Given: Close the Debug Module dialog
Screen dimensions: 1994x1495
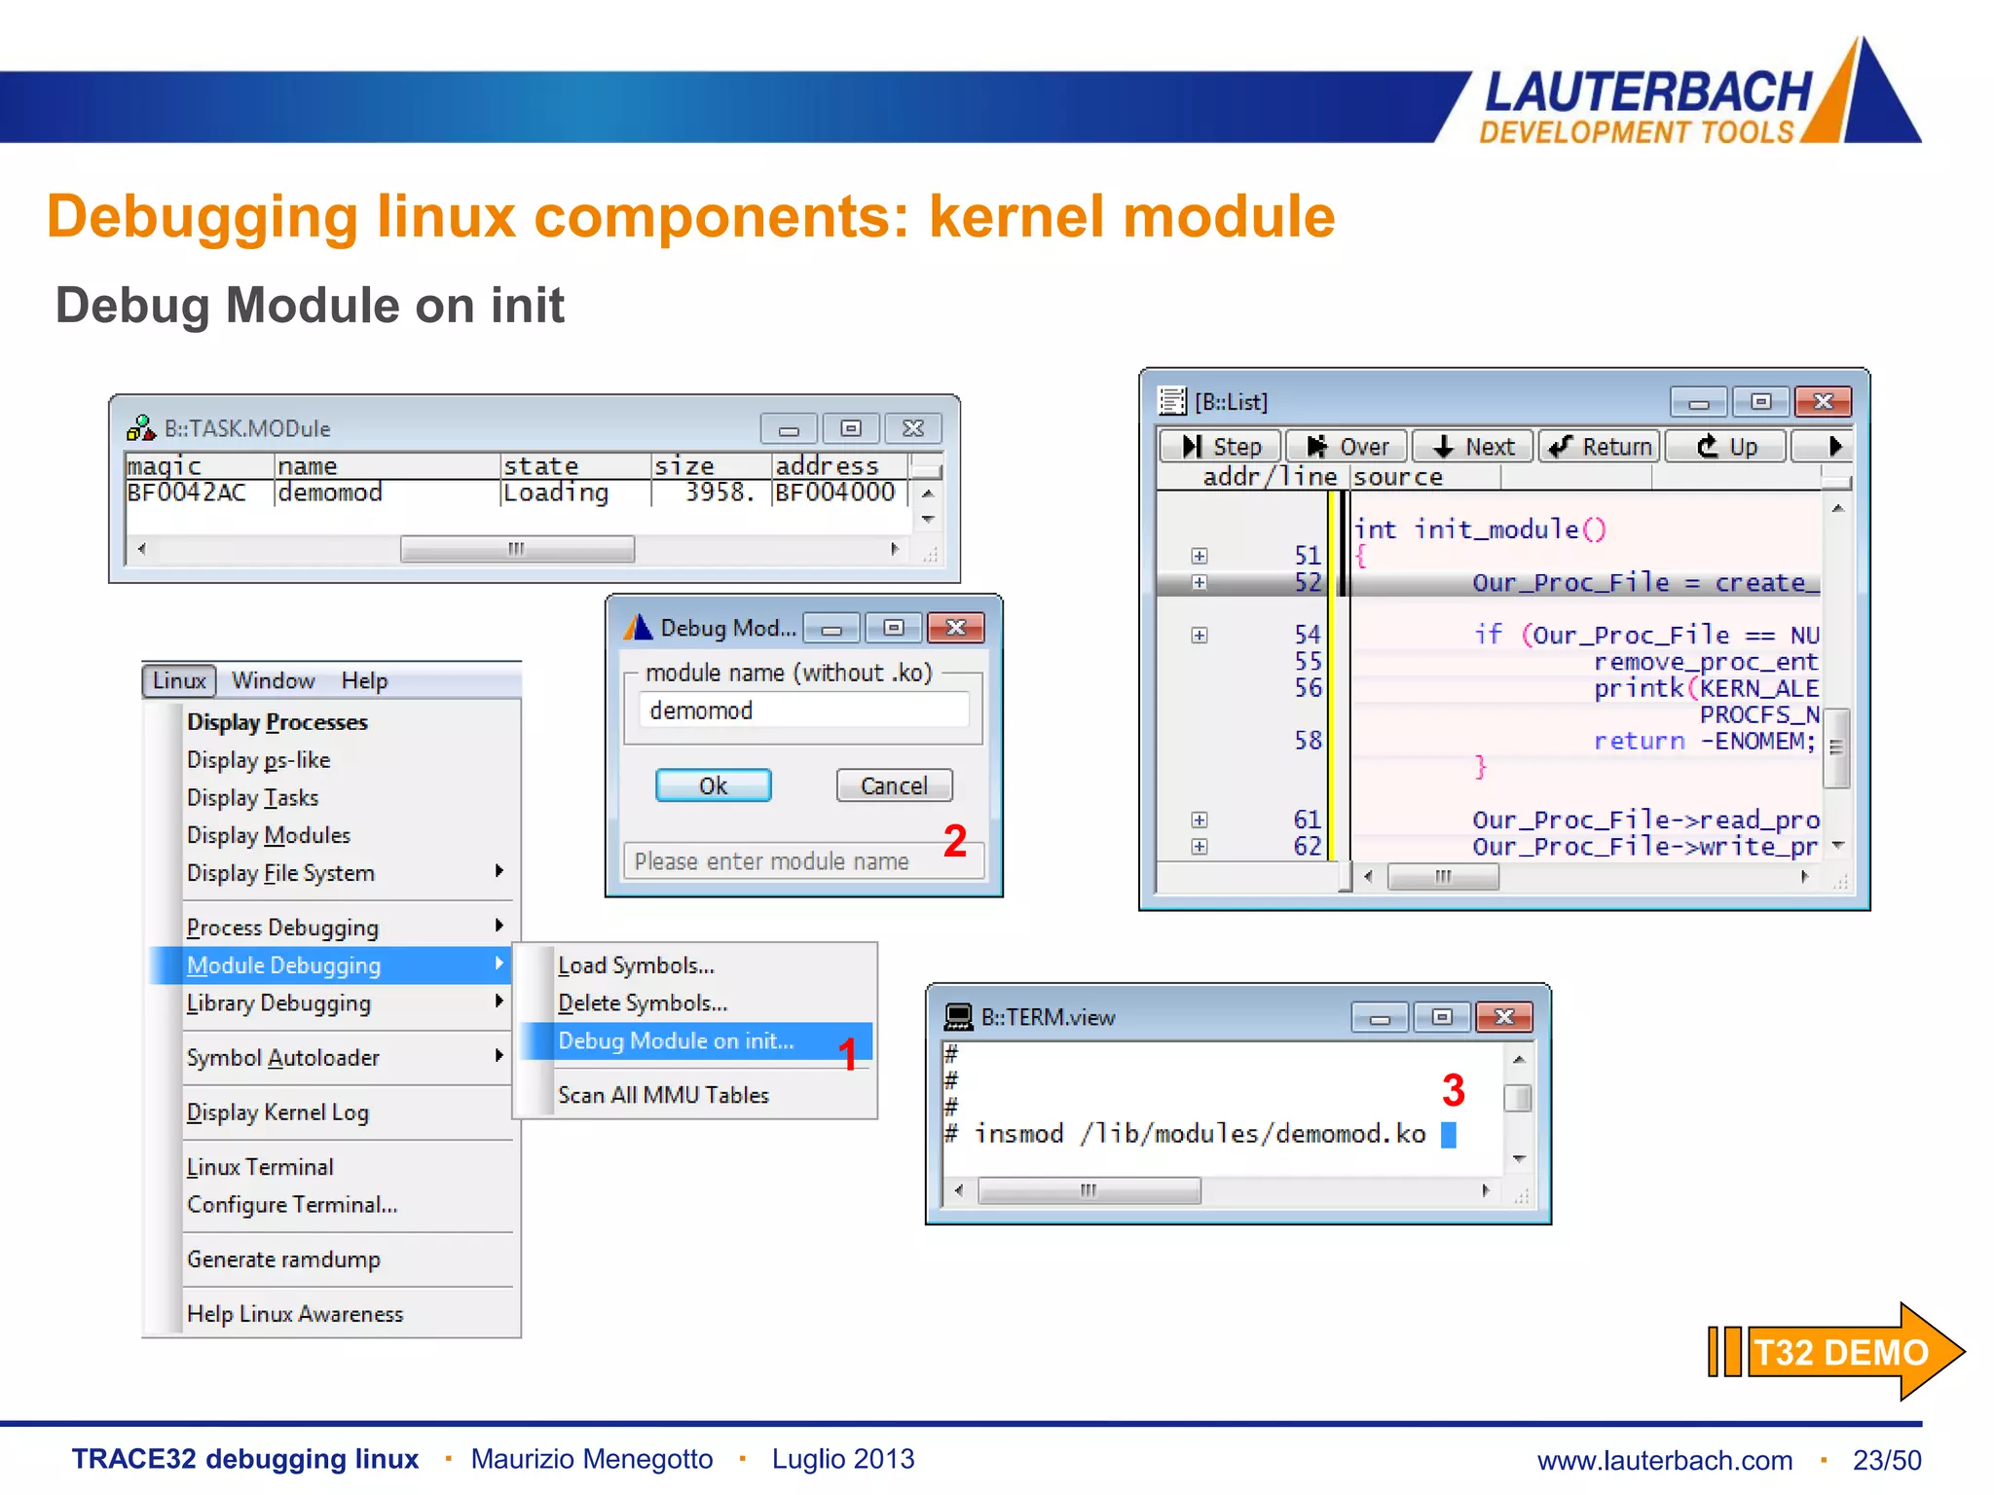Looking at the screenshot, I should click(956, 628).
